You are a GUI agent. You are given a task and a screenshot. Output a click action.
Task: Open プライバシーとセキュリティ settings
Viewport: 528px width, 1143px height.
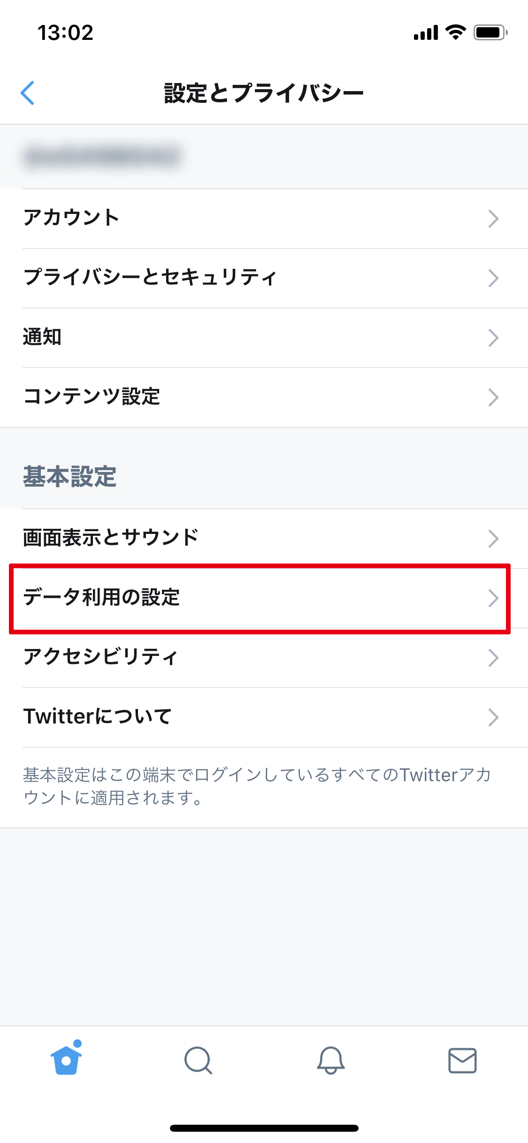[150, 277]
